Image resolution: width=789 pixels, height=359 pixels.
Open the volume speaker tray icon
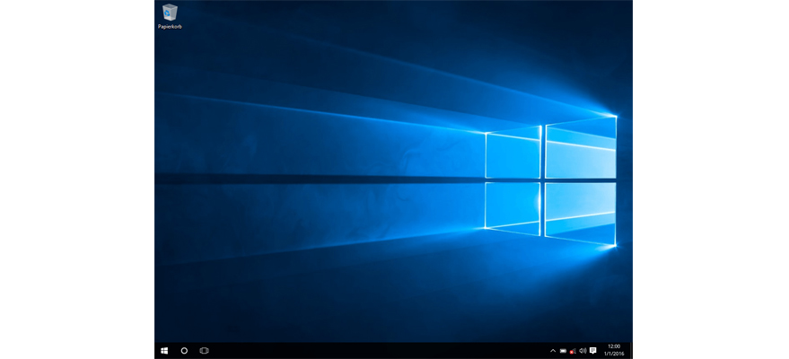click(583, 350)
